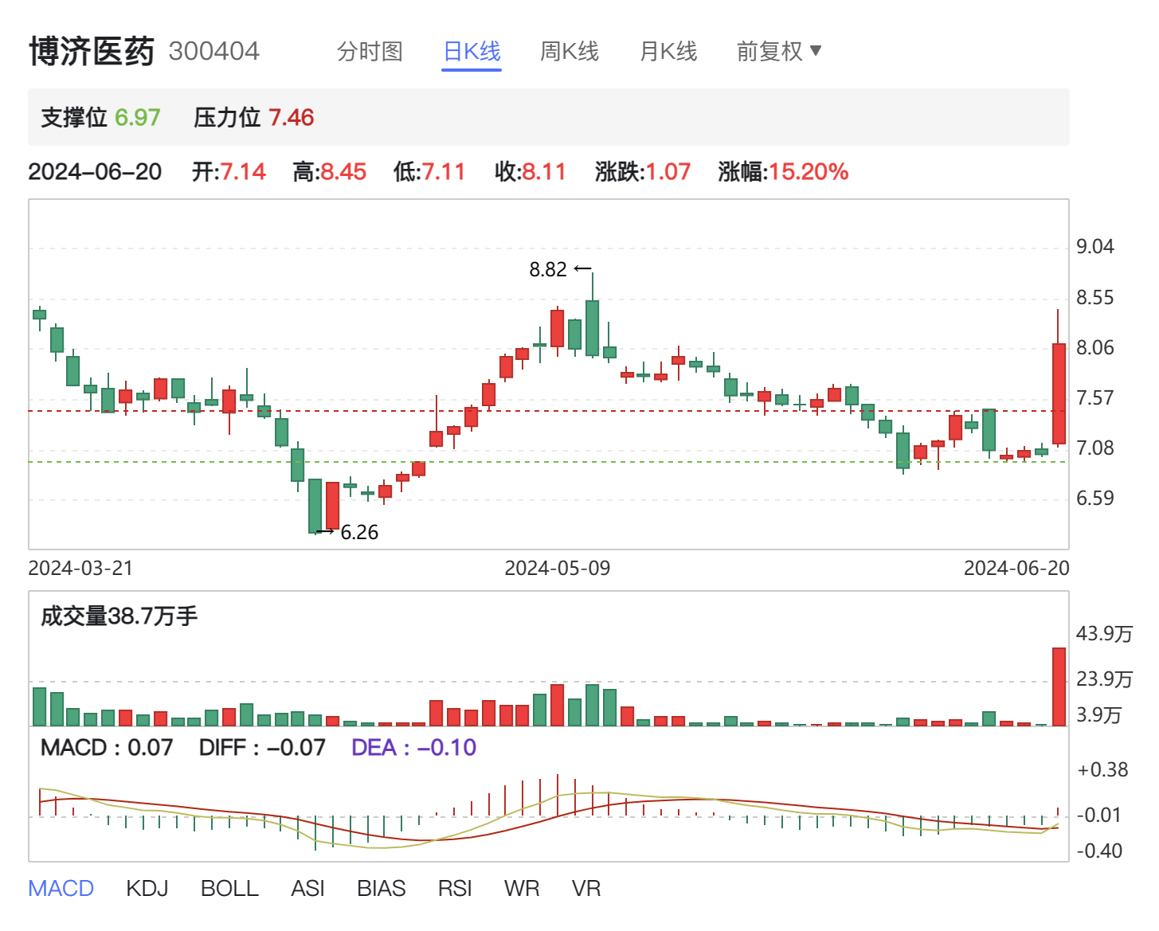The image size is (1159, 931).
Task: Show the VR indicator
Action: (x=586, y=888)
